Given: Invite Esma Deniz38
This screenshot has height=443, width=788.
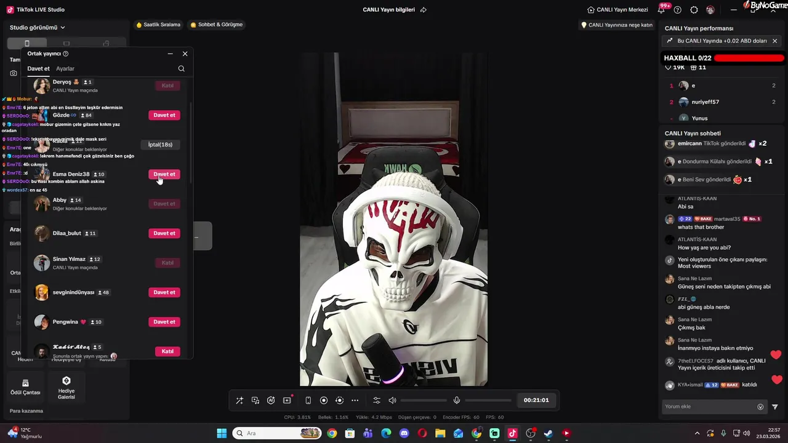Looking at the screenshot, I should (164, 174).
